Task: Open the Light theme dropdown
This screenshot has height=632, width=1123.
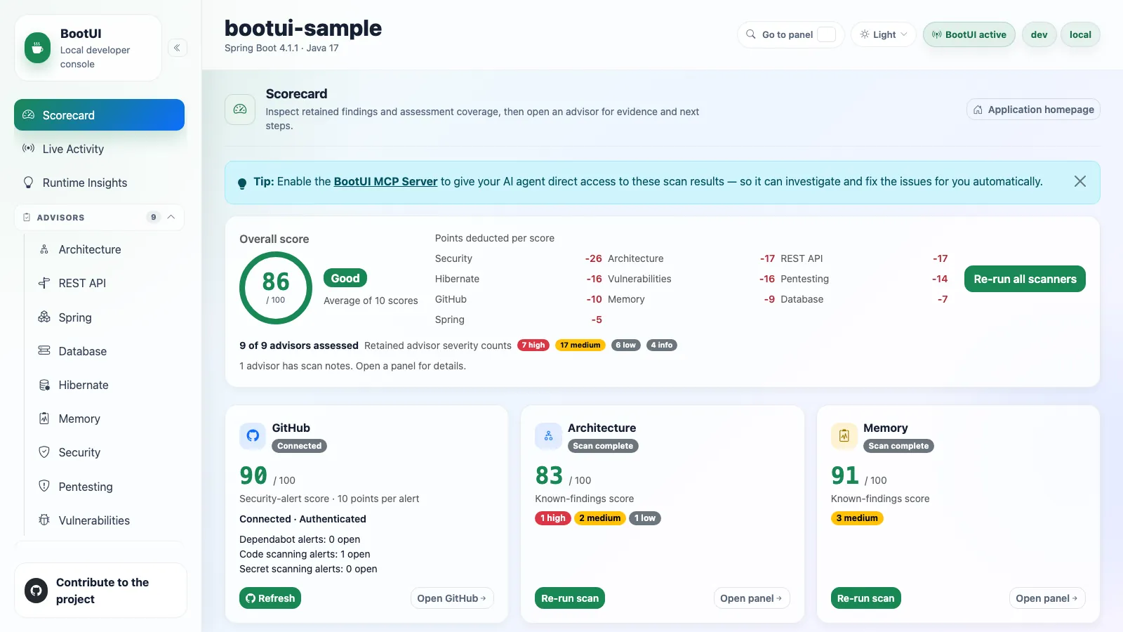Action: tap(884, 34)
